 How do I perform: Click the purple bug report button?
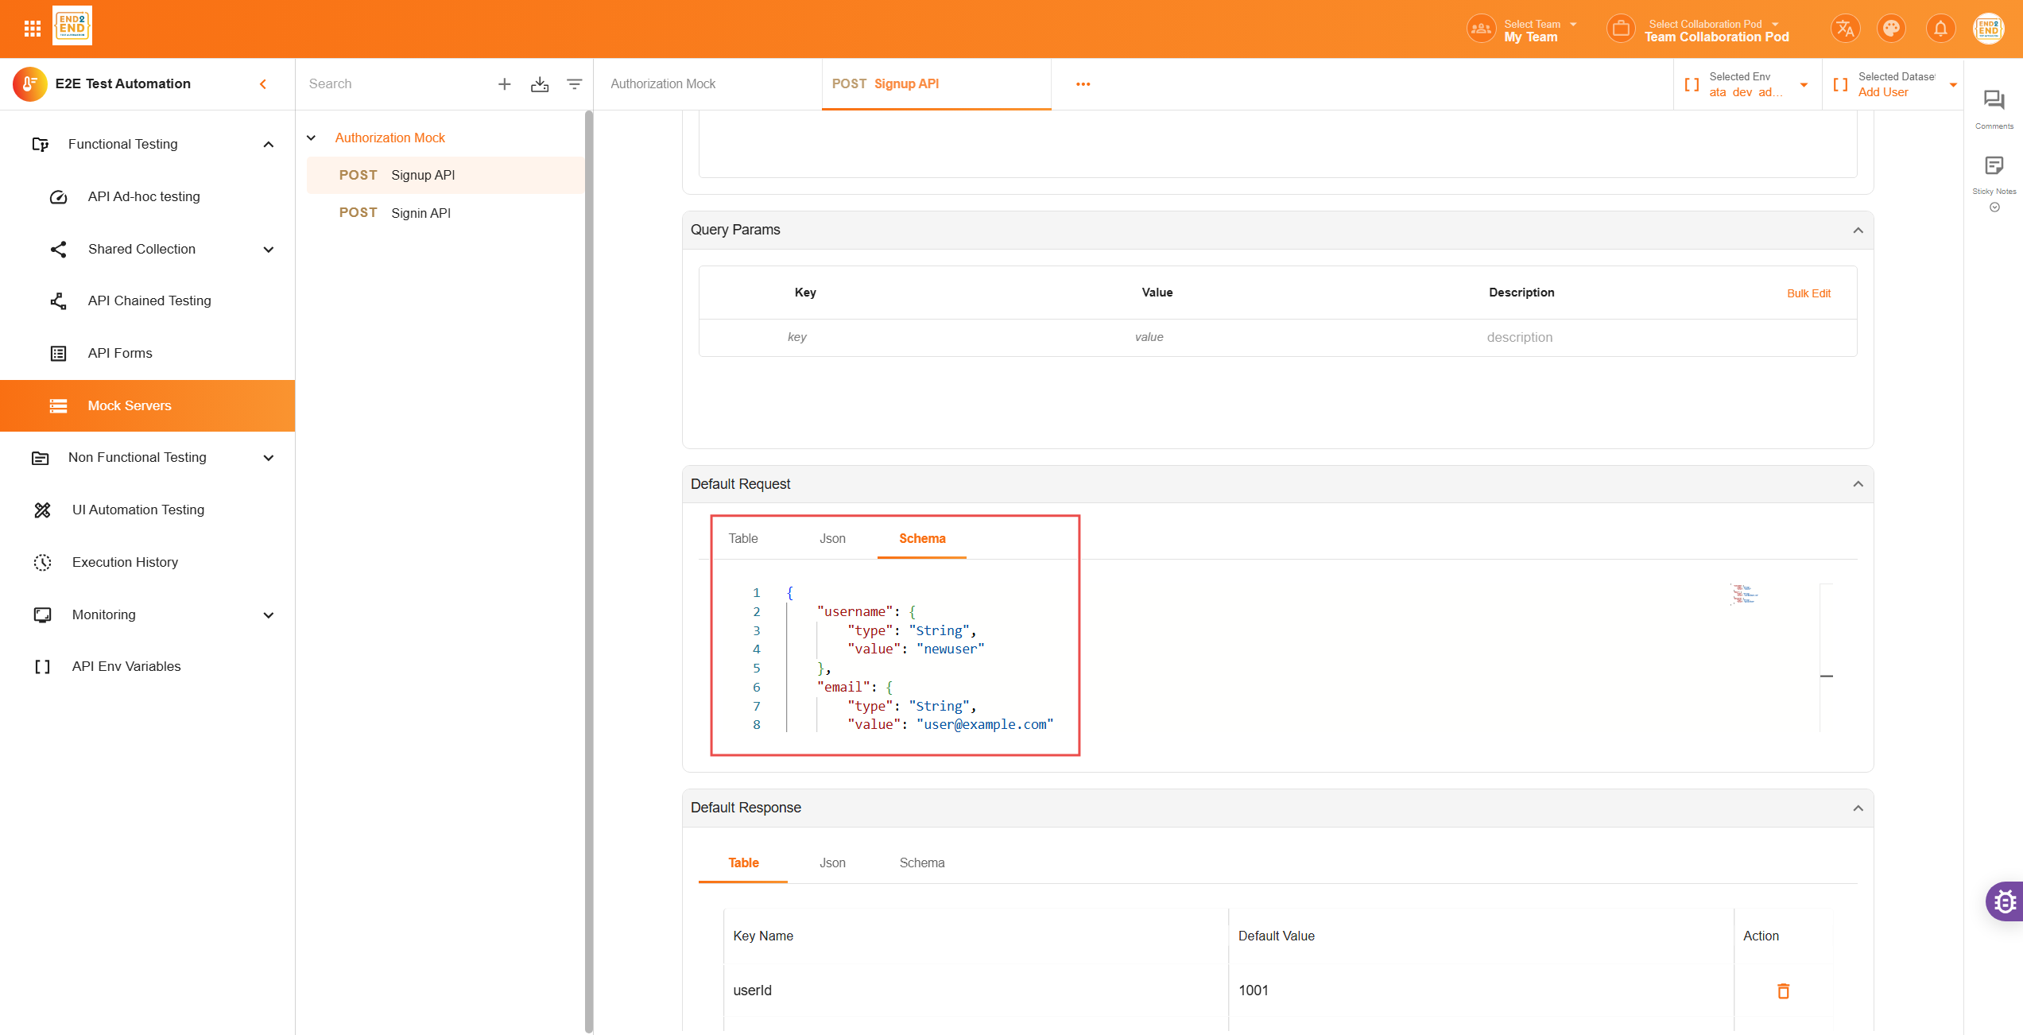pos(2006,901)
